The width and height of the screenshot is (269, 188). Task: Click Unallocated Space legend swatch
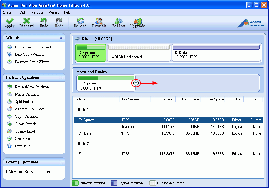coord(152,183)
